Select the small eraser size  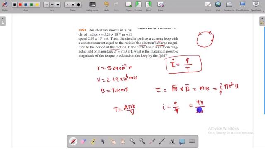67,5
